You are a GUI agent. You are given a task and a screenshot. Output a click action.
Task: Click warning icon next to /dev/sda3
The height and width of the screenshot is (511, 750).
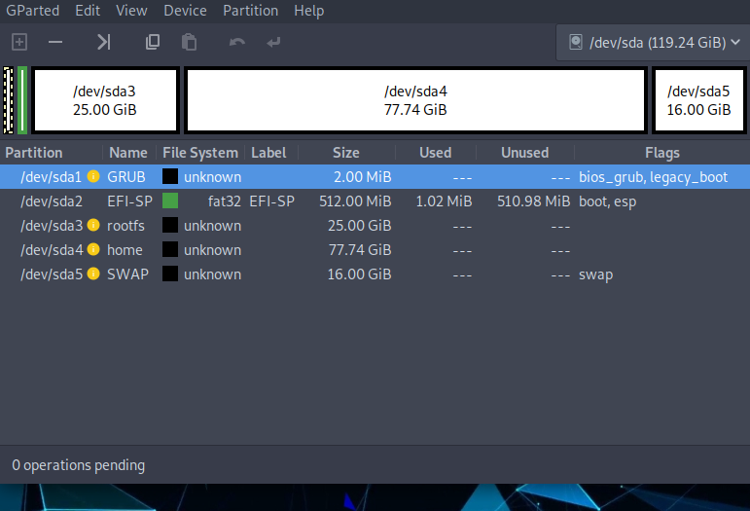(x=93, y=225)
